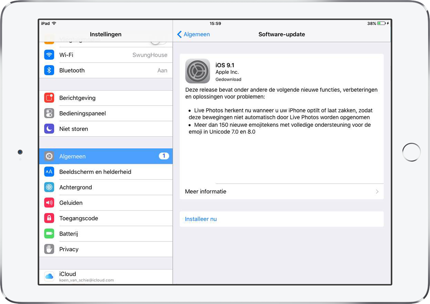This screenshot has width=430, height=304.
Task: Open Wi-Fi settings row
Action: click(106, 55)
